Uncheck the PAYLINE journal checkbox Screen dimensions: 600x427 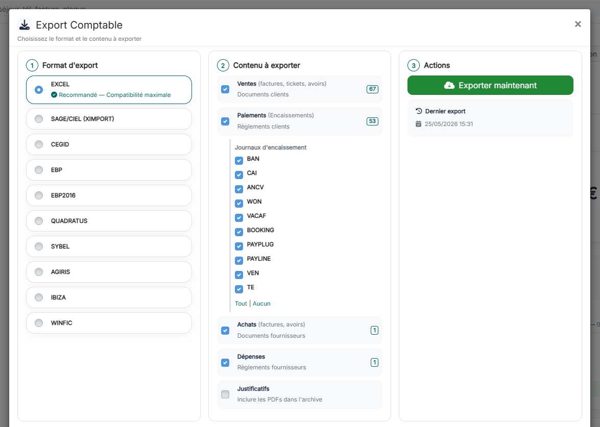pyautogui.click(x=239, y=260)
